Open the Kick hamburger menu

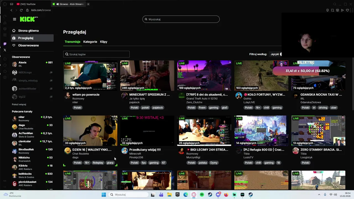click(14, 19)
